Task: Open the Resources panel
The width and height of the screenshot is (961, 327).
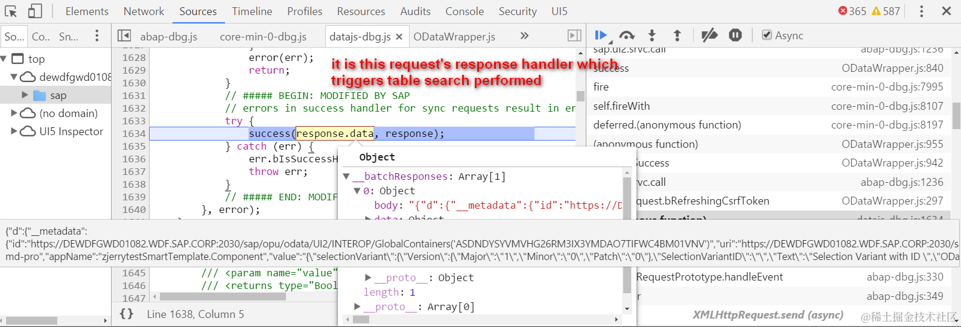Action: pyautogui.click(x=361, y=11)
